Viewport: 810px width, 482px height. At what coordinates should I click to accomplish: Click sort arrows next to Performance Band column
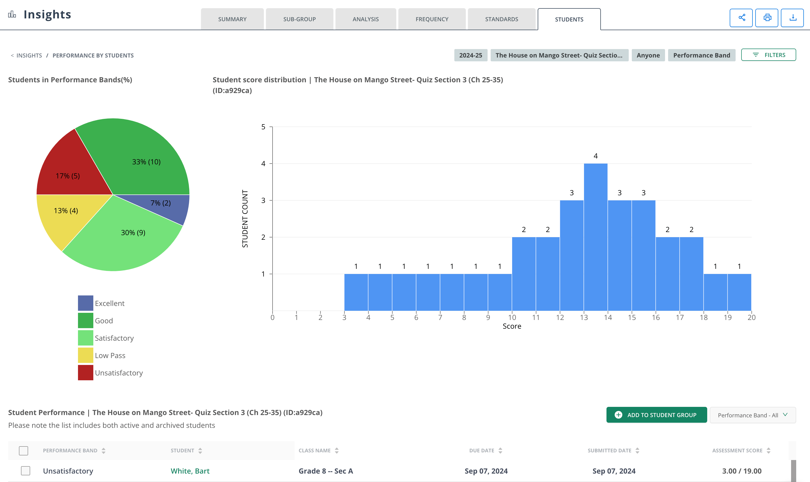[x=103, y=451]
